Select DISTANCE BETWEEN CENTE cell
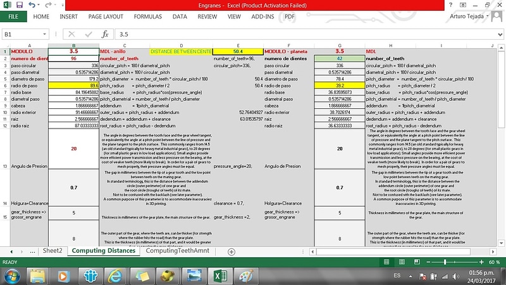 [181, 51]
